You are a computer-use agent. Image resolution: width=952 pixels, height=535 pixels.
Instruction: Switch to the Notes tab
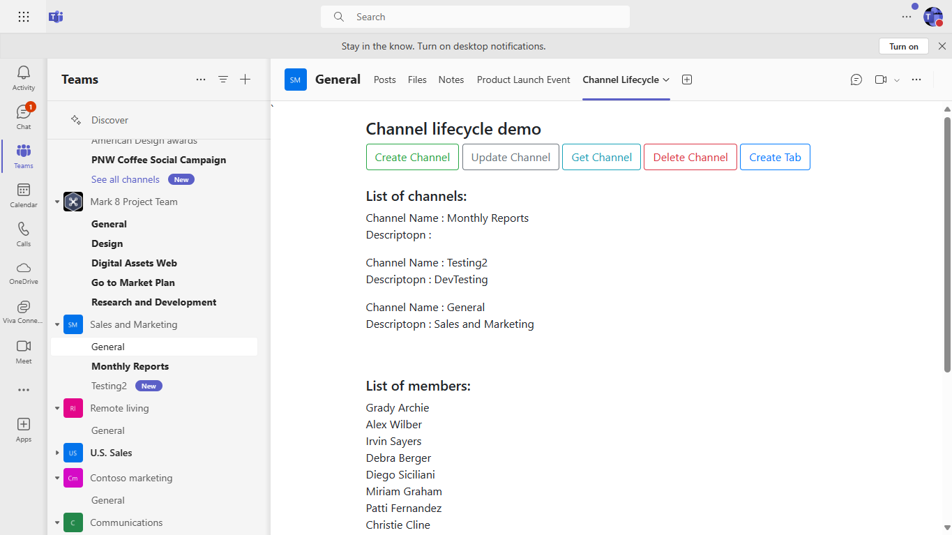coord(451,80)
